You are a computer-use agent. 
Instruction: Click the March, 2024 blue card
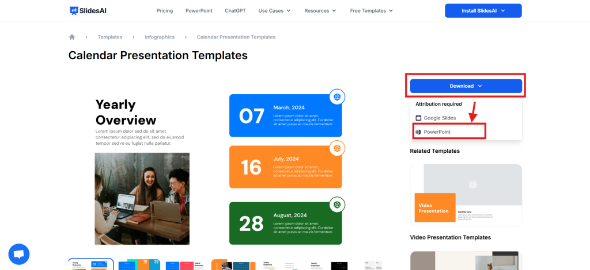[286, 115]
